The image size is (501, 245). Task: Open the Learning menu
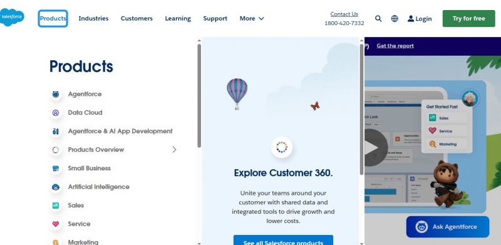(x=178, y=19)
